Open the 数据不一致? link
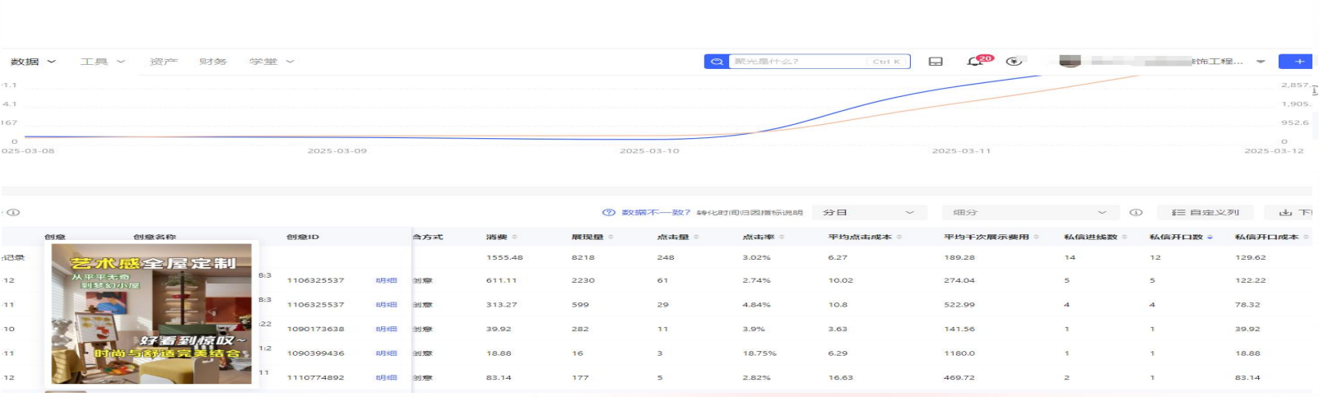 [x=655, y=212]
